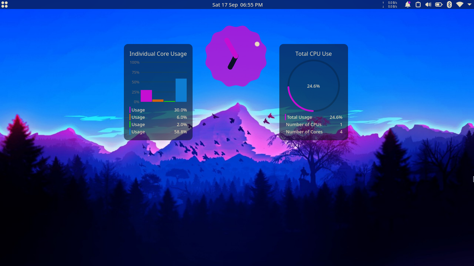Click the purple analog clock widget

point(236,55)
